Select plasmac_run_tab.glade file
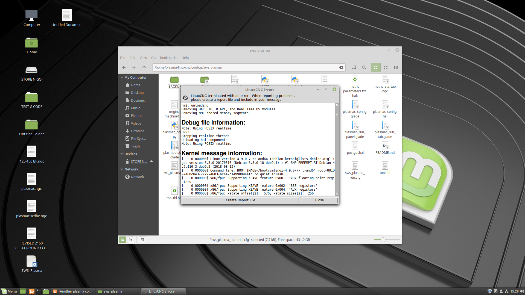The width and height of the screenshot is (525, 295). tap(385, 129)
